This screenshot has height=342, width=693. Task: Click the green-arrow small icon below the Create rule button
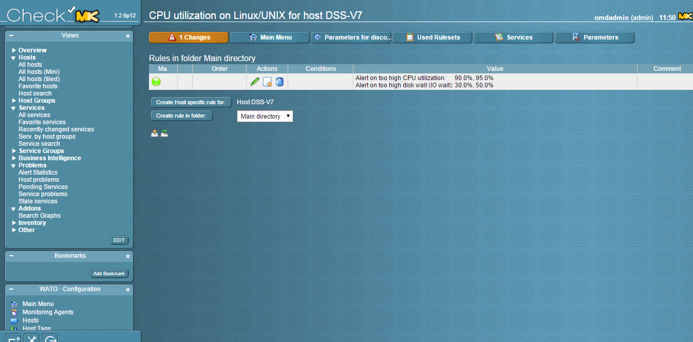point(164,134)
